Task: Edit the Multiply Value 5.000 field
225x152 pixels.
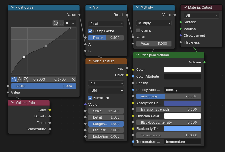Action: tap(154, 44)
